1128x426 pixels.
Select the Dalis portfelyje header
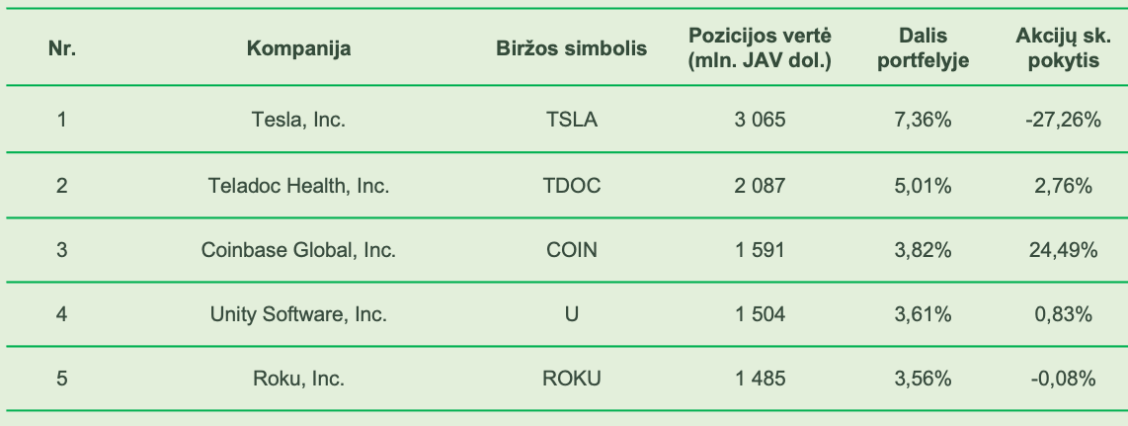point(923,48)
